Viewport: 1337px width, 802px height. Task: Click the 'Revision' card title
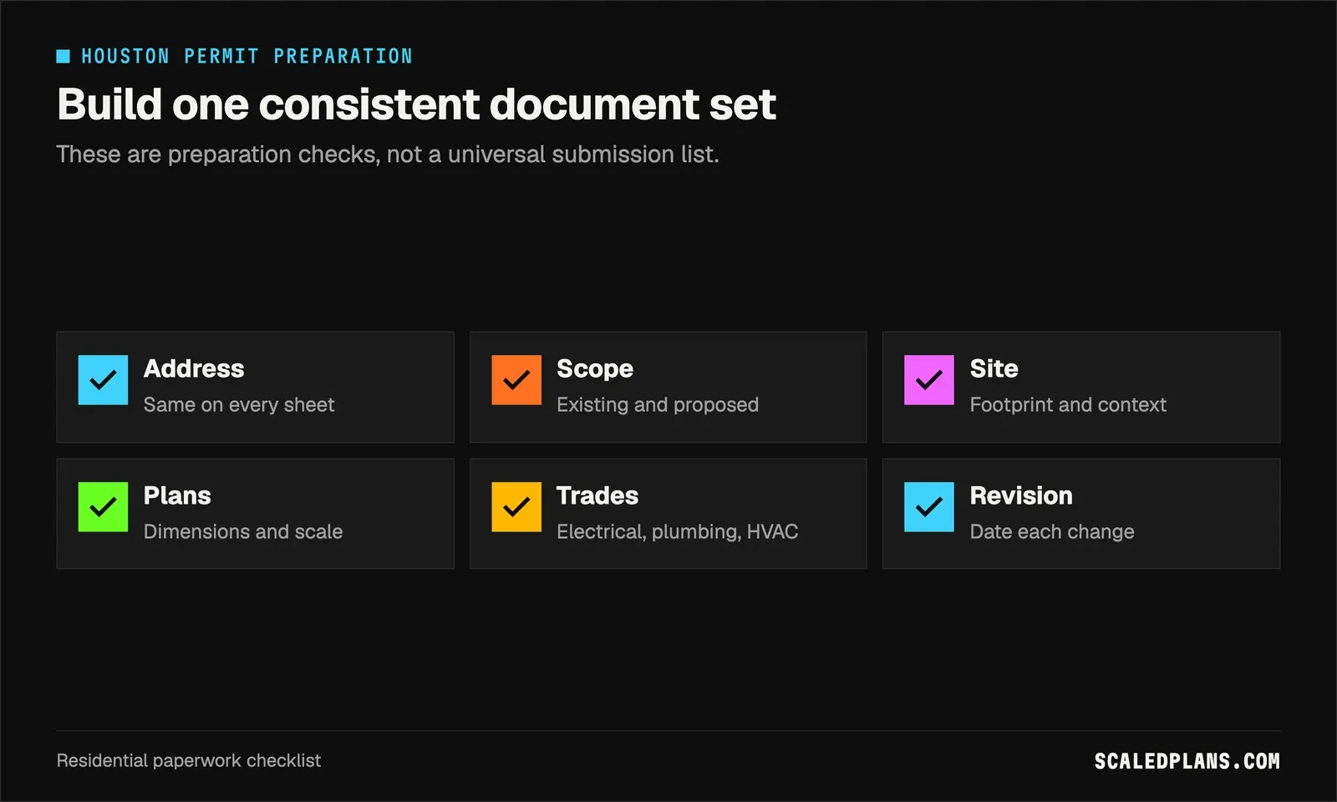click(1021, 495)
